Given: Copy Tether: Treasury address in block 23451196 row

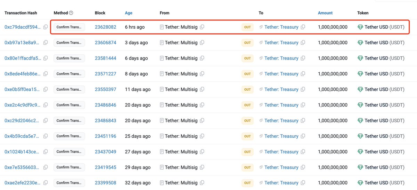Looking at the screenshot, I should pos(303,136).
